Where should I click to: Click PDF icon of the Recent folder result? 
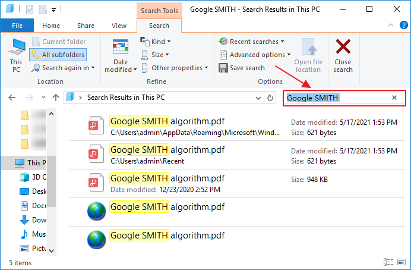tap(96, 154)
